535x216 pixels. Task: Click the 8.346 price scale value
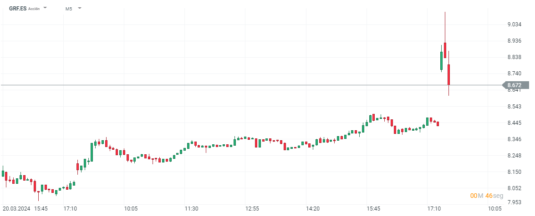point(514,139)
